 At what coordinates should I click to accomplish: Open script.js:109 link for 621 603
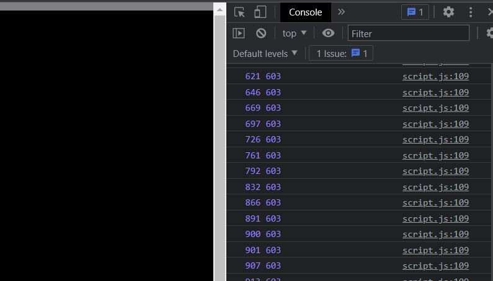(435, 76)
